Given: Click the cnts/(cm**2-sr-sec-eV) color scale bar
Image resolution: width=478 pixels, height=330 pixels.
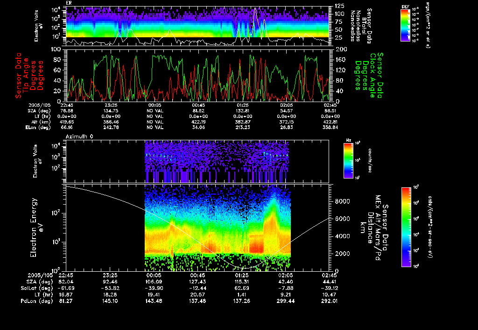Looking at the screenshot, I should point(406,227).
